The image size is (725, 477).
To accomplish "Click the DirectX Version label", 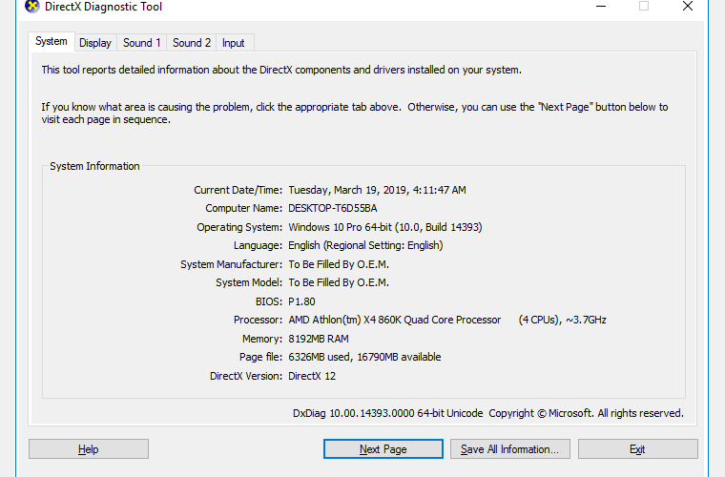I will tap(245, 376).
